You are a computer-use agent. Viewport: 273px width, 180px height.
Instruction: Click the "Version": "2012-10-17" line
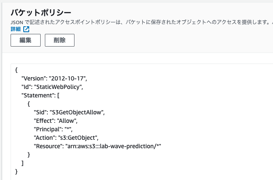click(x=54, y=78)
